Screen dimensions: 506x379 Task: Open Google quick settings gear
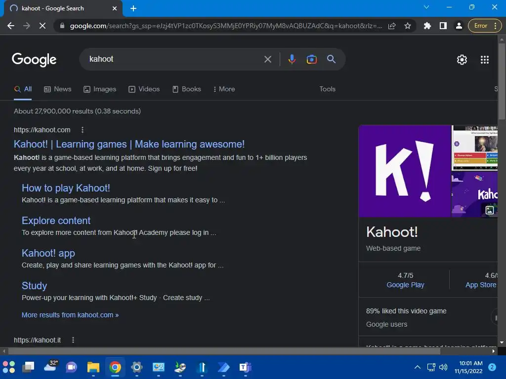point(462,60)
